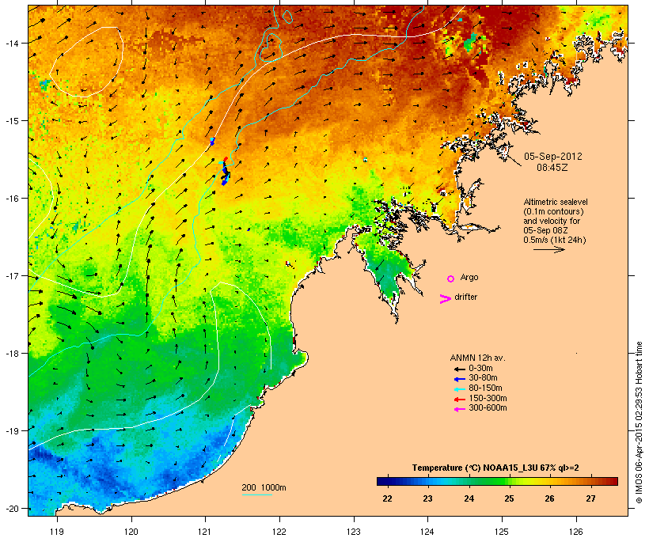This screenshot has height=538, width=649.
Task: Click the Temperature NOAA15_L3U colorbar title
Action: (x=495, y=468)
